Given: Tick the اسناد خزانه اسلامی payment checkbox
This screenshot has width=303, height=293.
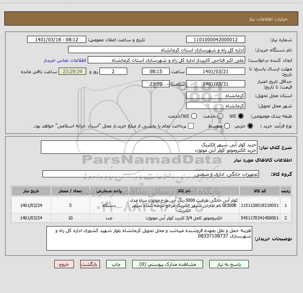Looking at the screenshot, I should pyautogui.click(x=191, y=126).
